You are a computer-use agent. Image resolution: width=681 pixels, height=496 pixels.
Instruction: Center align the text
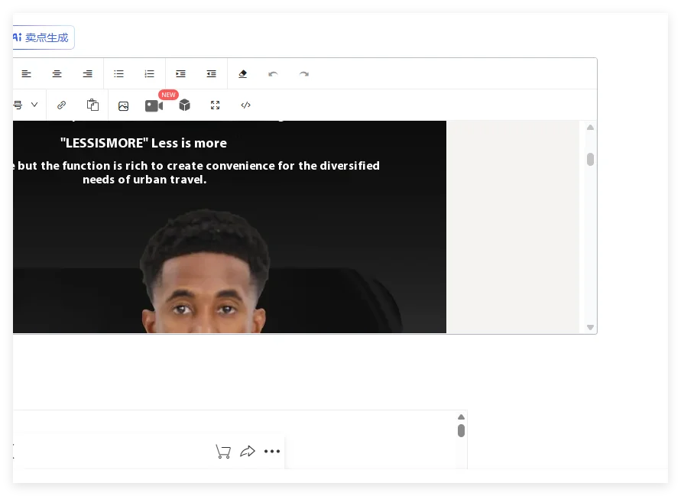point(57,74)
